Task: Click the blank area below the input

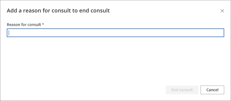Action: click(116, 60)
